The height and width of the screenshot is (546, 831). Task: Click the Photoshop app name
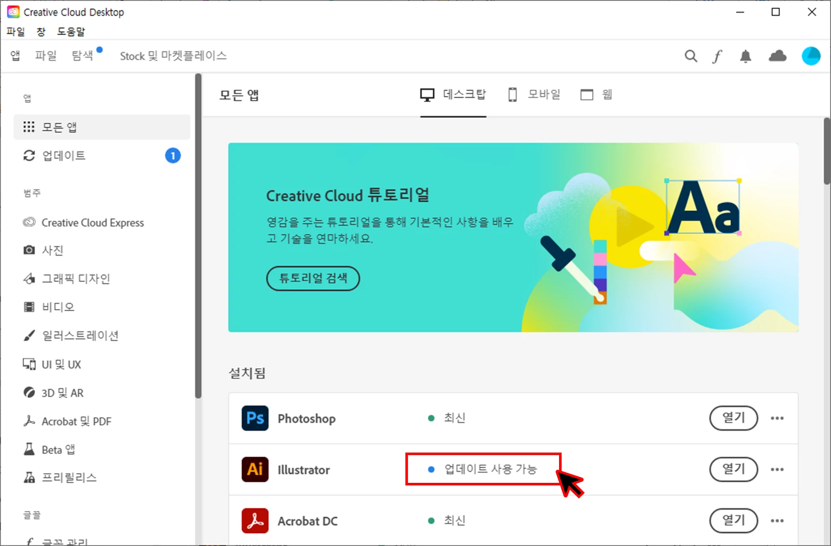coord(307,419)
